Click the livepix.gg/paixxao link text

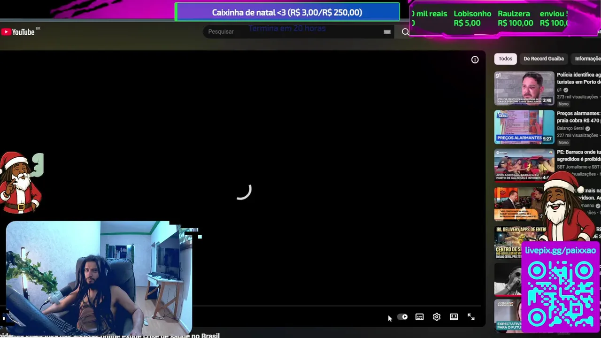[560, 251]
